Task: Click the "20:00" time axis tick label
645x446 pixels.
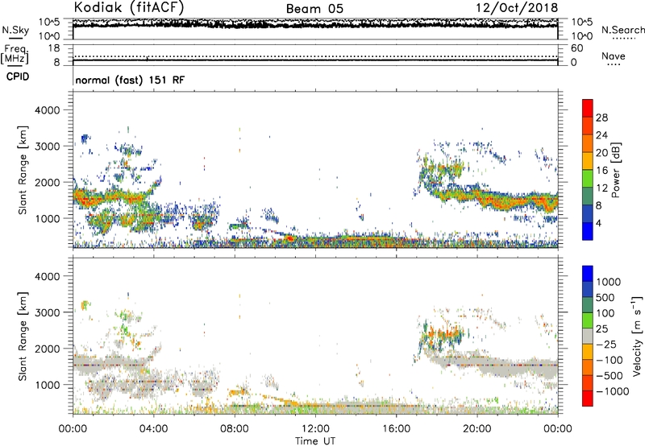Action: pos(476,429)
